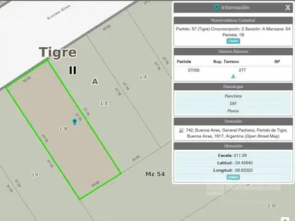Close the Información panel with X
This screenshot has height=221, width=295.
pyautogui.click(x=288, y=7)
